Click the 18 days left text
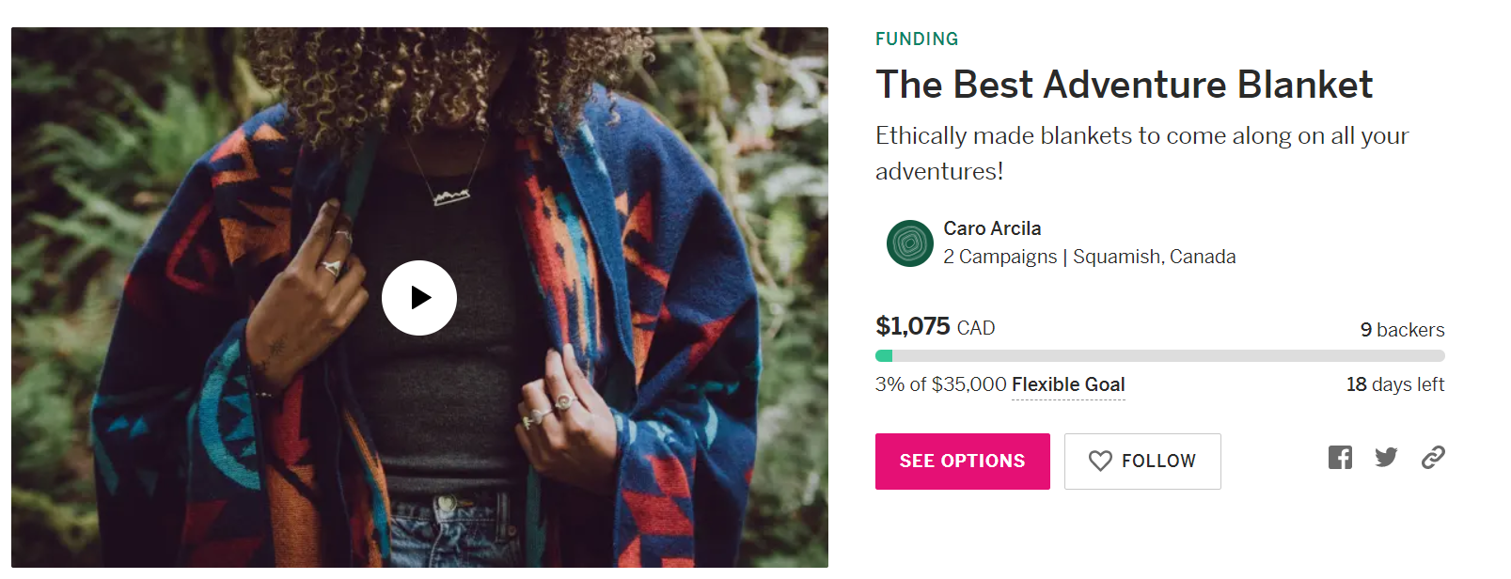 coord(1394,384)
